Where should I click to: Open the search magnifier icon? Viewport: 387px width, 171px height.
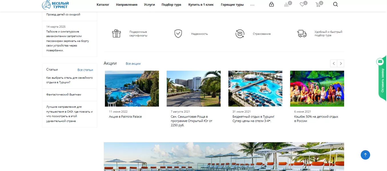coord(336,4)
